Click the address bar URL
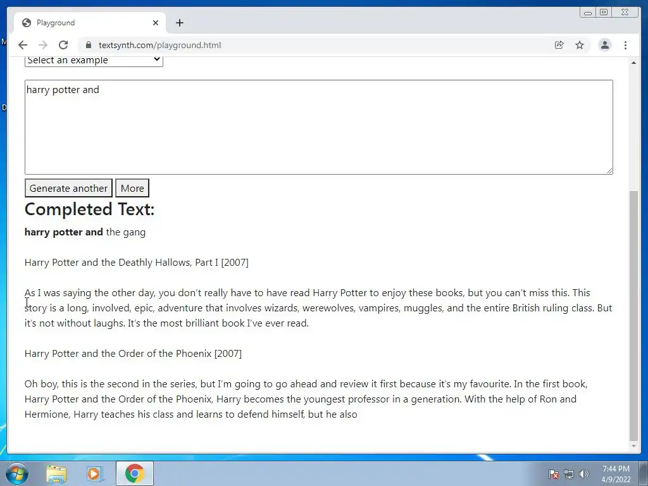Image resolution: width=648 pixels, height=486 pixels. pyautogui.click(x=160, y=45)
